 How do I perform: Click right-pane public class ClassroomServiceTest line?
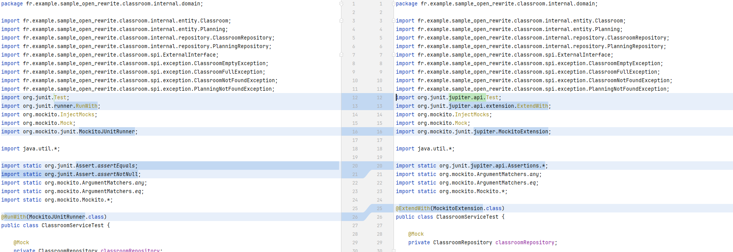(450, 217)
